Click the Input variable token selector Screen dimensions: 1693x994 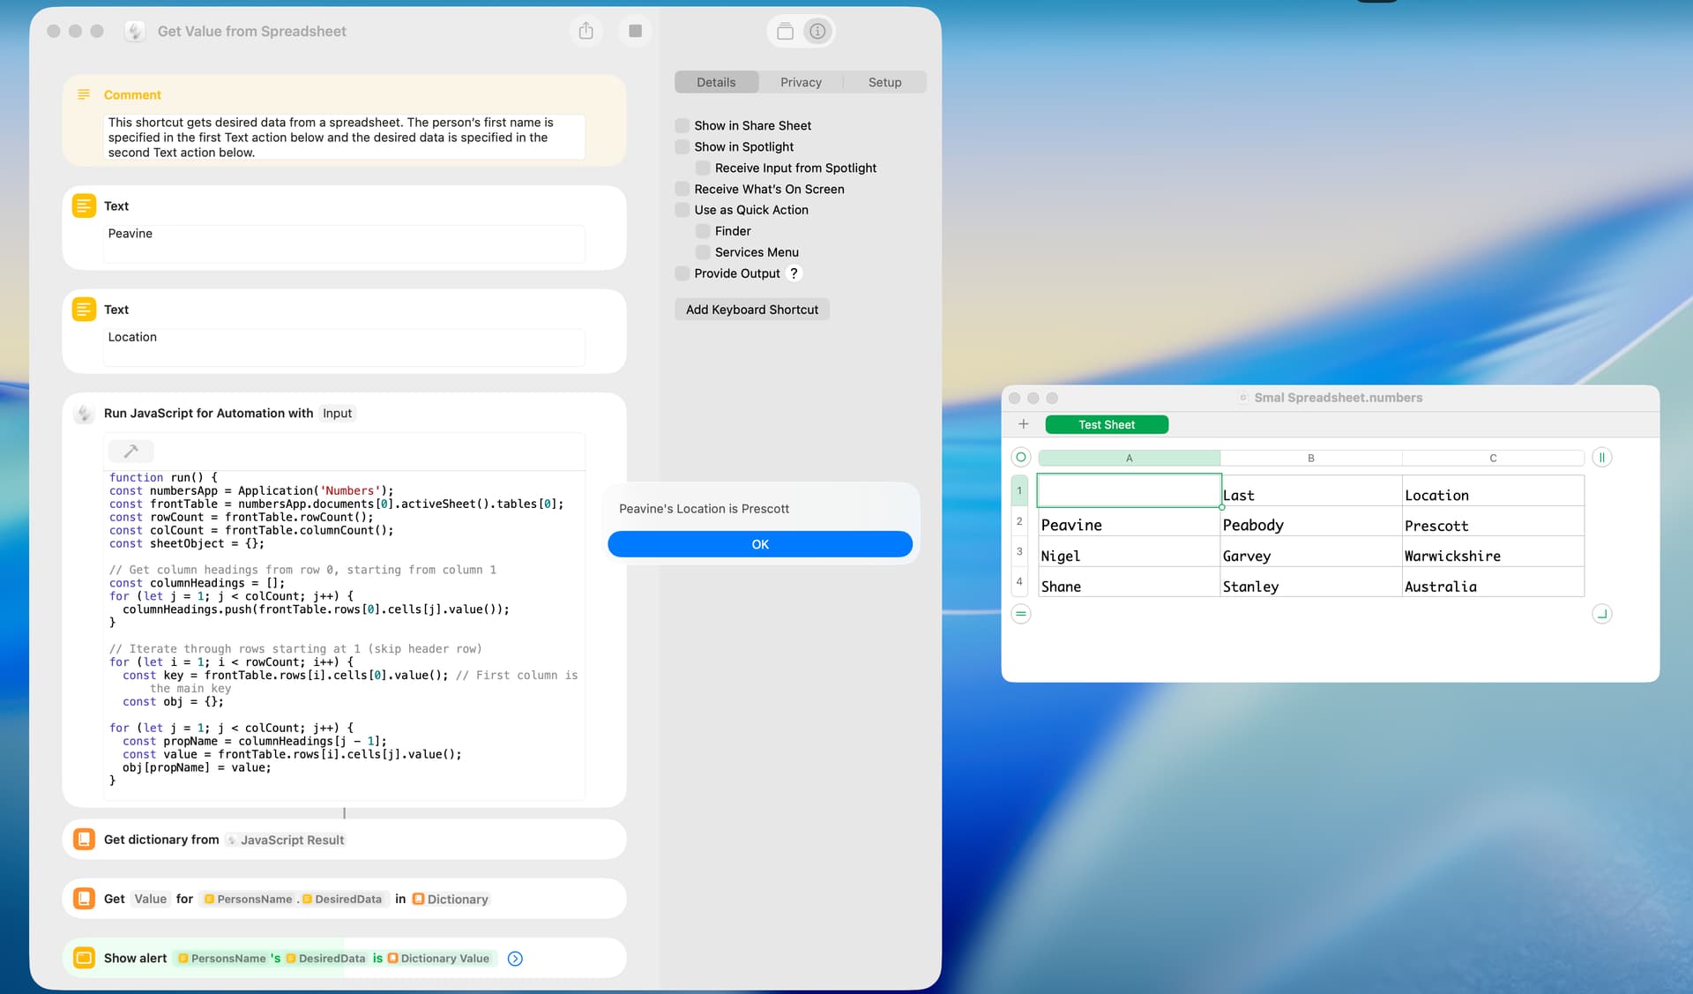337,414
